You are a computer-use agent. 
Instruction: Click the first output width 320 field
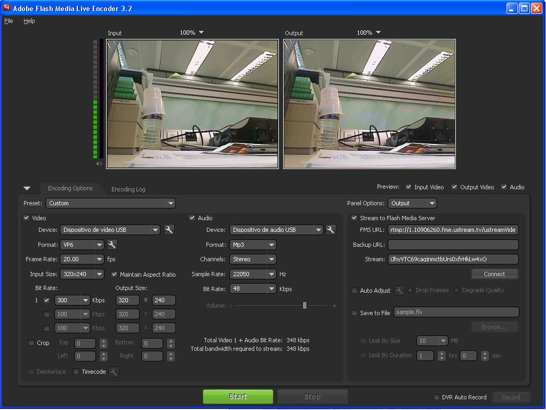tap(127, 300)
